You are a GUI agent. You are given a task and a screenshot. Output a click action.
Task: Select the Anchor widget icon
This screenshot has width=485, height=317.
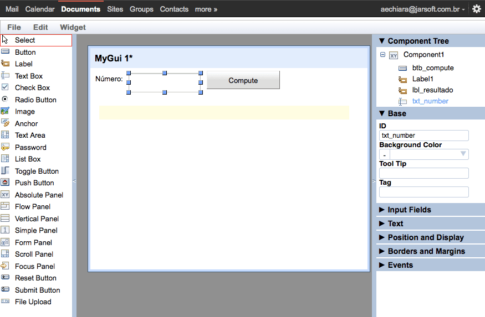click(5, 123)
